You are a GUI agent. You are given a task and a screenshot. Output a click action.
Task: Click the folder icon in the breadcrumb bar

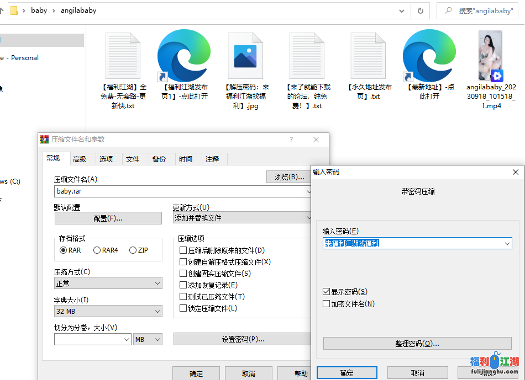click(15, 10)
